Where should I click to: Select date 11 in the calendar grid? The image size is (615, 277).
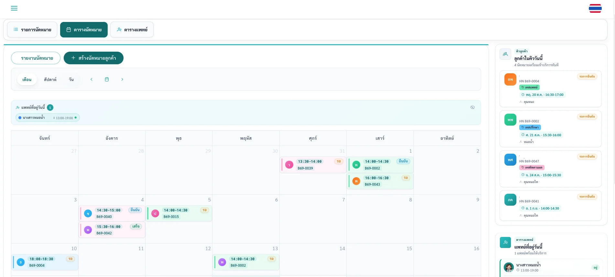[141, 249]
